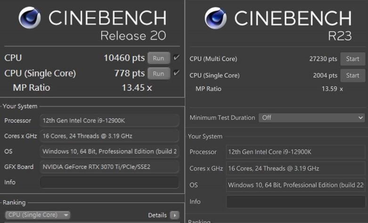Click the OS field in Release 20
The image size is (368, 223).
click(x=109, y=151)
